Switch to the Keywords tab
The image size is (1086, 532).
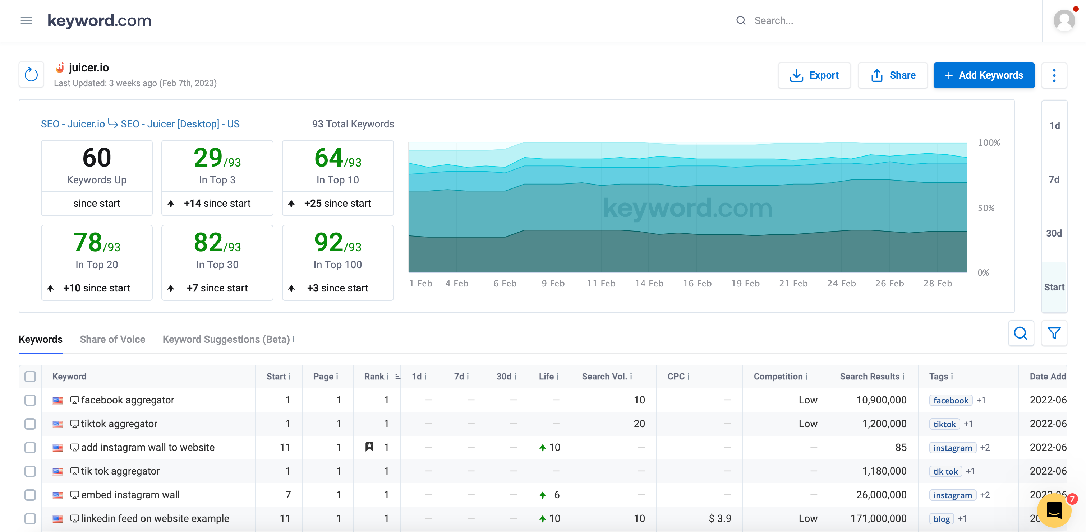41,339
